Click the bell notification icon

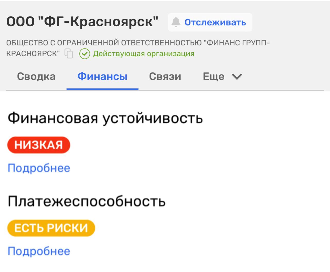176,22
